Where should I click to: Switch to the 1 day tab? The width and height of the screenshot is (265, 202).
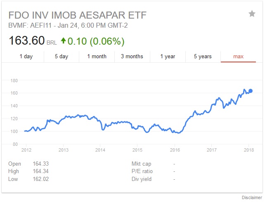(x=26, y=57)
